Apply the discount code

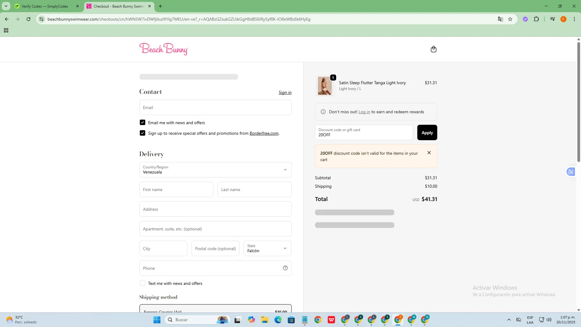(427, 133)
